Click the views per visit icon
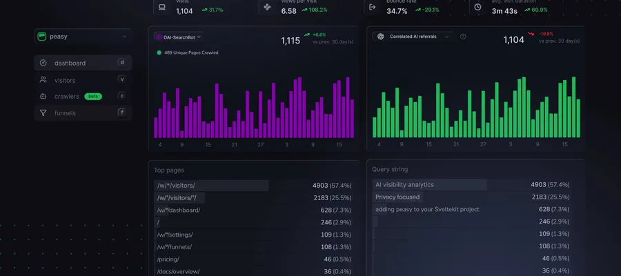 tap(268, 7)
